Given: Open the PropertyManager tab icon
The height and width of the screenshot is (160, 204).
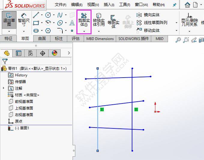Looking at the screenshot, I should coord(19,53).
